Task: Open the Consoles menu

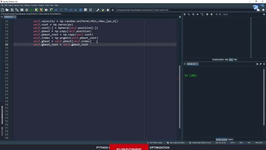Action: (34, 5)
